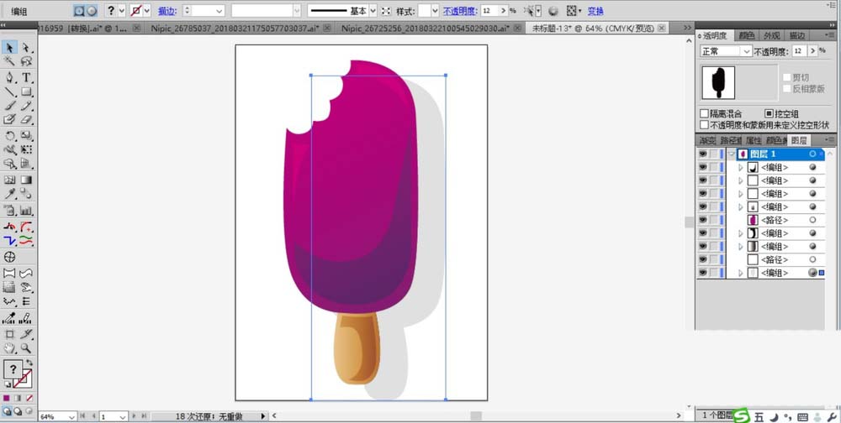Select the Artboard tool
Image resolution: width=841 pixels, height=423 pixels.
pyautogui.click(x=9, y=334)
